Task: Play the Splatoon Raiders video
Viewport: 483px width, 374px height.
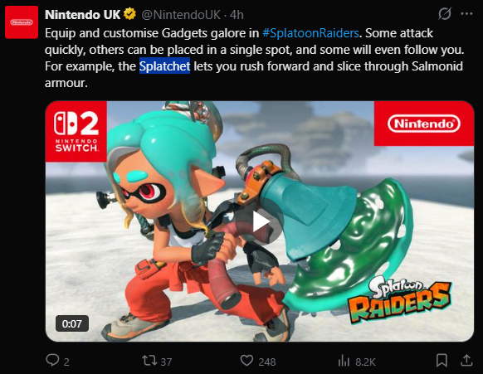Action: pos(261,221)
